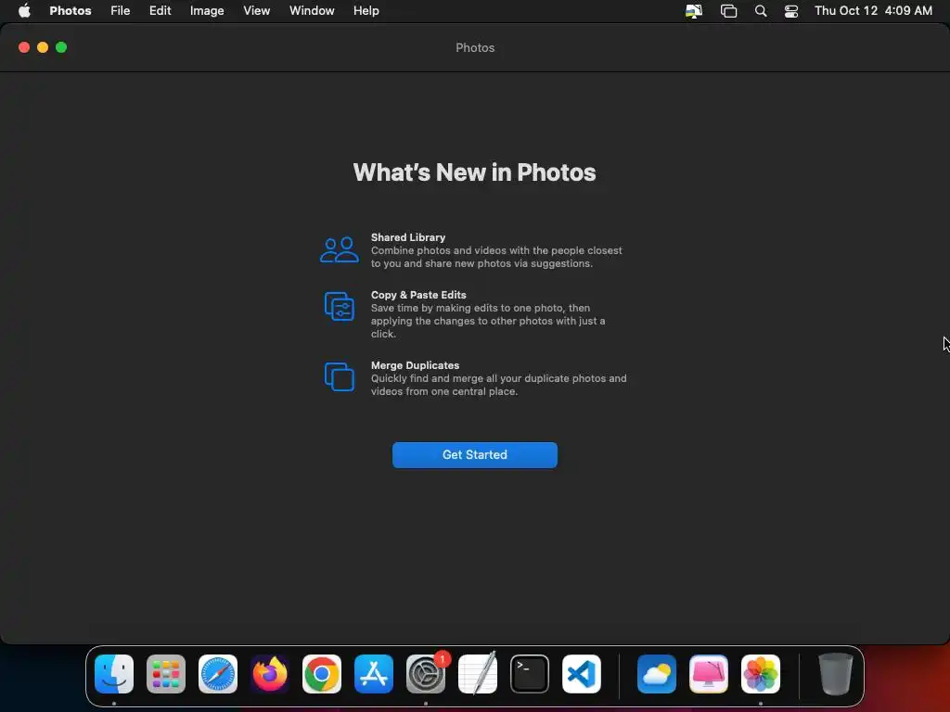This screenshot has width=950, height=712.
Task: Launch Firefox from the Dock
Action: coord(270,674)
